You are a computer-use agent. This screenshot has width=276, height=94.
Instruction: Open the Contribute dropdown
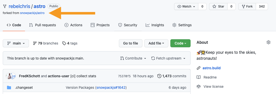pos(133,58)
